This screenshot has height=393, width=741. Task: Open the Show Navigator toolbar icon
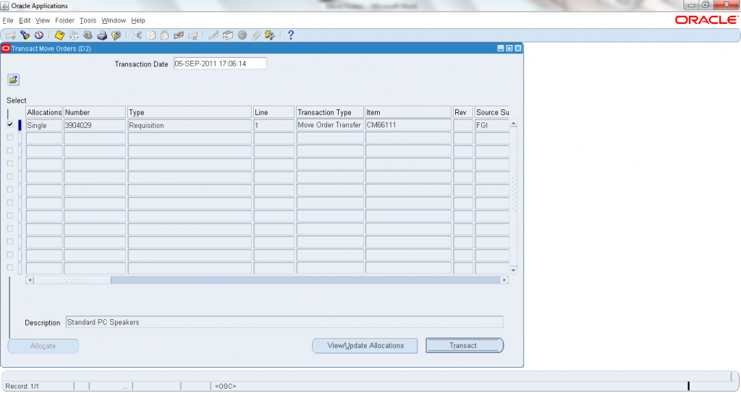tap(38, 35)
